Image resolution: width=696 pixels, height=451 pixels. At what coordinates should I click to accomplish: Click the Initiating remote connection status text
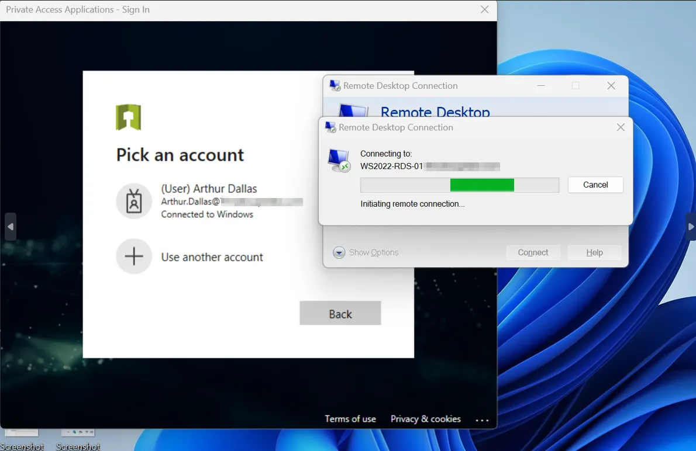tap(412, 204)
